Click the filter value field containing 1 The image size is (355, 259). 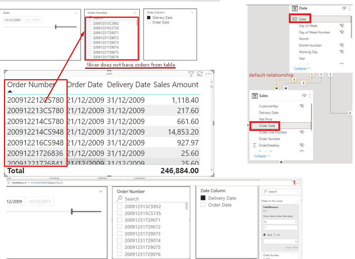[x=280, y=228]
